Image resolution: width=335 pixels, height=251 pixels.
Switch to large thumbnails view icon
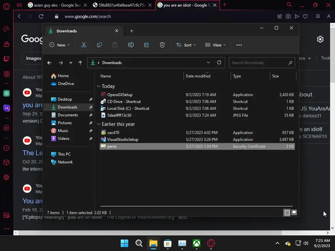pos(294,212)
